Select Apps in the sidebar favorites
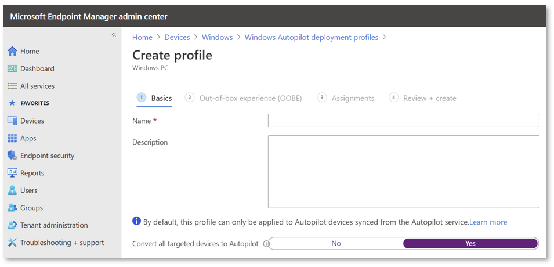554x267 pixels. 28,138
